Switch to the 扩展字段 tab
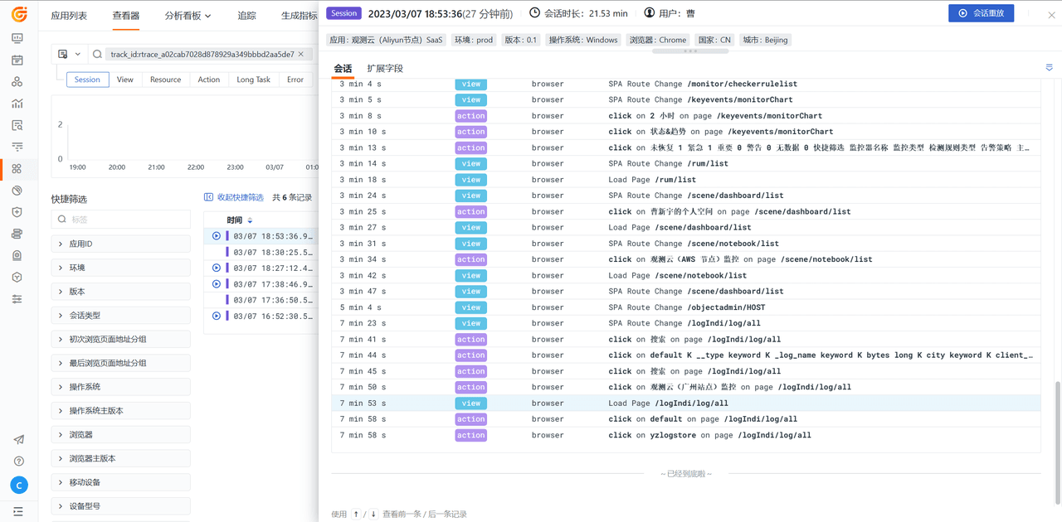This screenshot has height=522, width=1062. (385, 69)
